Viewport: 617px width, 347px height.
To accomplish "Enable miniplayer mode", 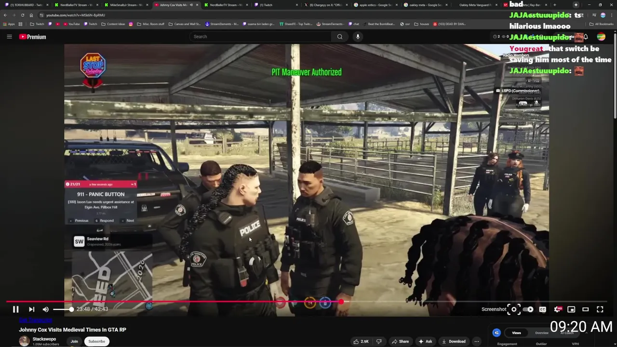I will click(x=571, y=309).
